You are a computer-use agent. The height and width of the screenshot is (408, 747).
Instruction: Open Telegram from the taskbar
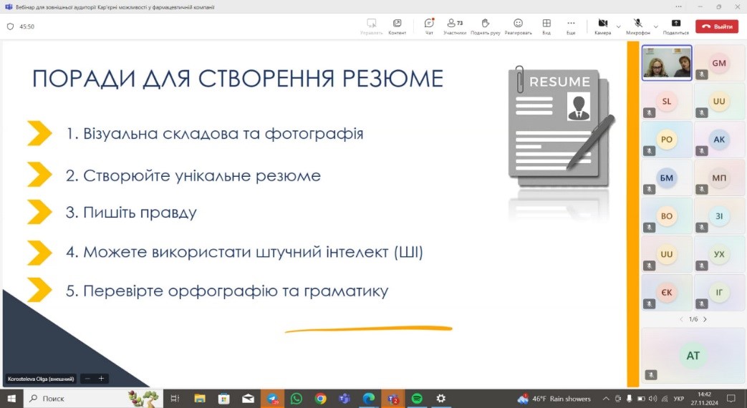click(x=272, y=399)
